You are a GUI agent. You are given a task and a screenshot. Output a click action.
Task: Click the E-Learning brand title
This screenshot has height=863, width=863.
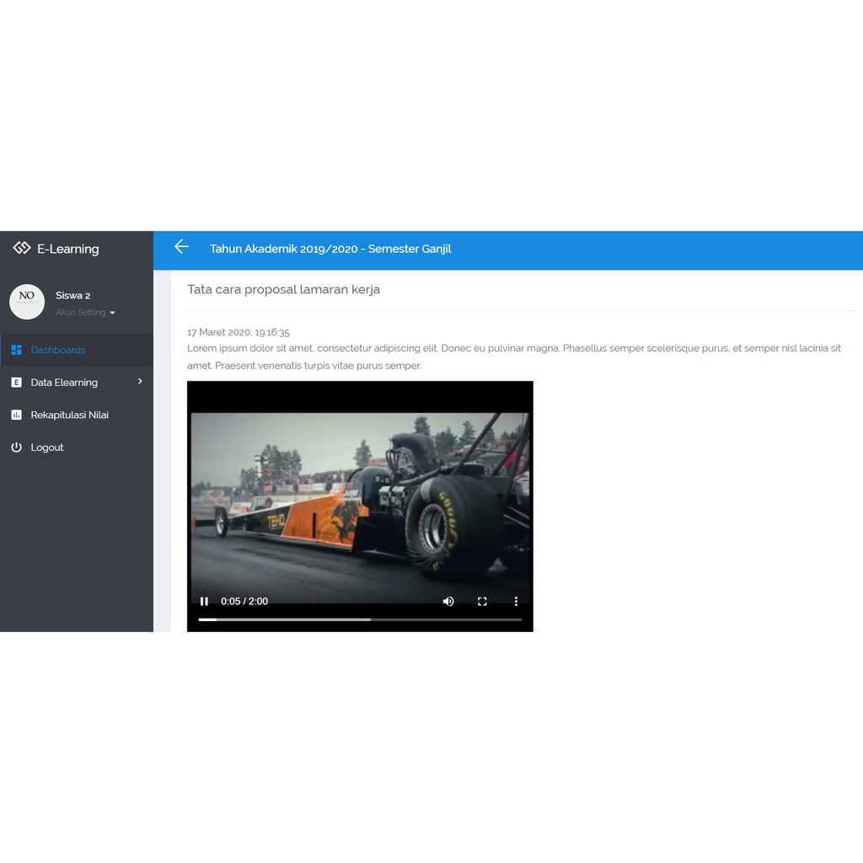tap(68, 249)
